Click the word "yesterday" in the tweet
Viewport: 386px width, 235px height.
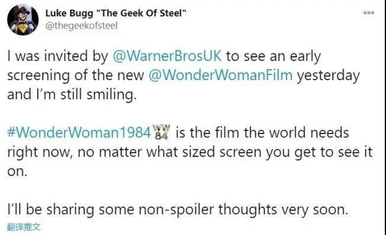click(328, 76)
